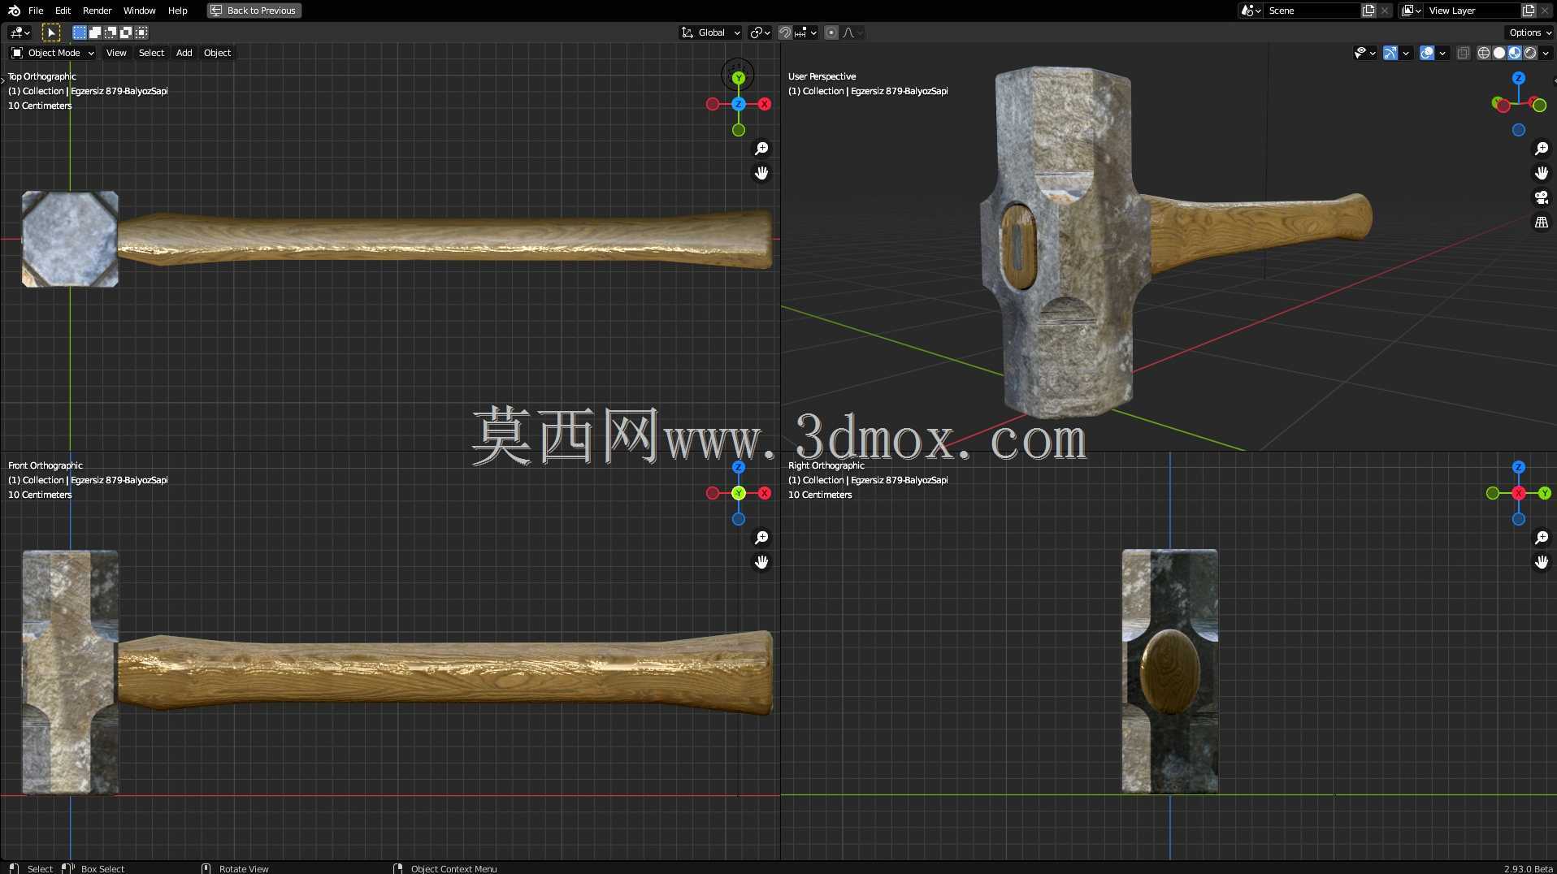Open the editor type selector dropdown
The width and height of the screenshot is (1557, 874).
click(20, 32)
